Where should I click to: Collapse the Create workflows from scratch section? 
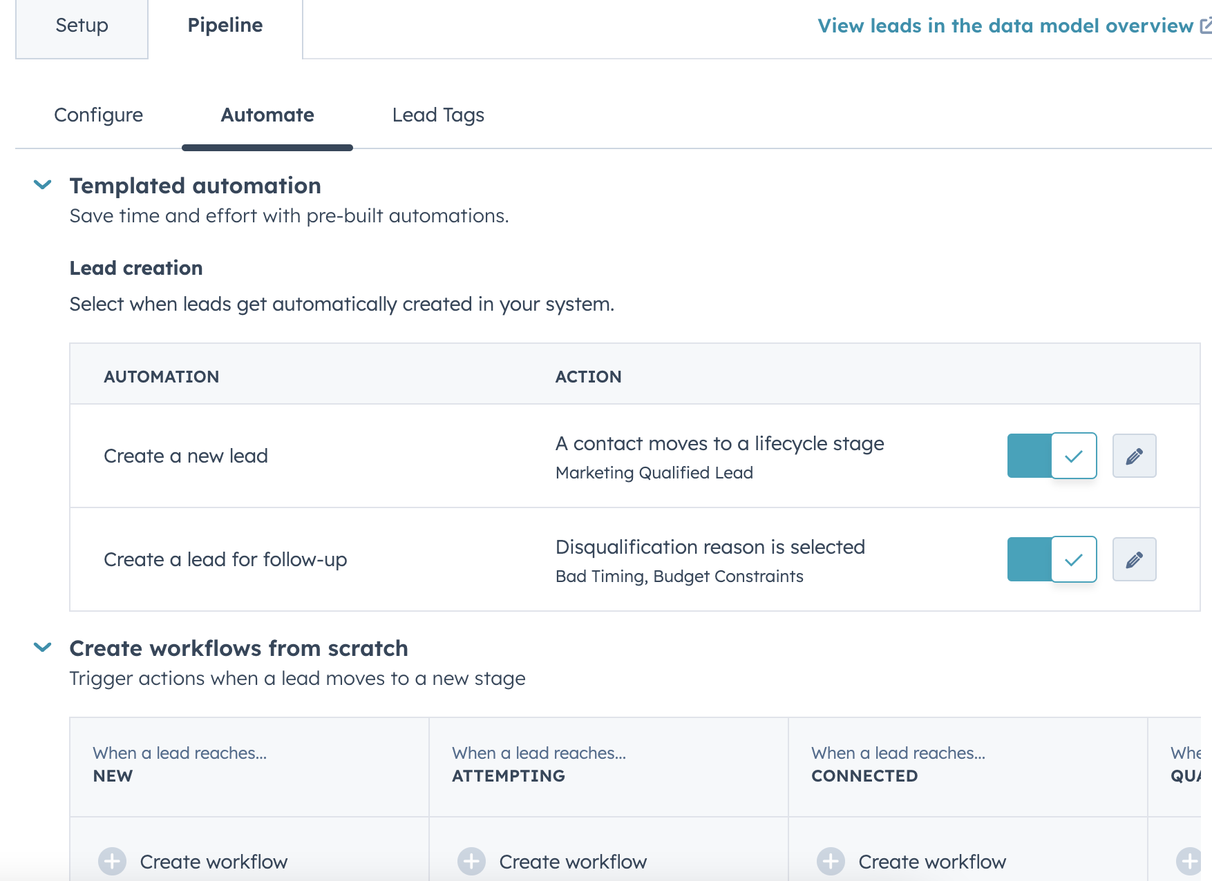pyautogui.click(x=42, y=648)
